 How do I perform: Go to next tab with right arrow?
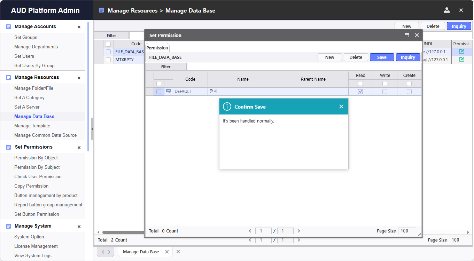[109, 252]
